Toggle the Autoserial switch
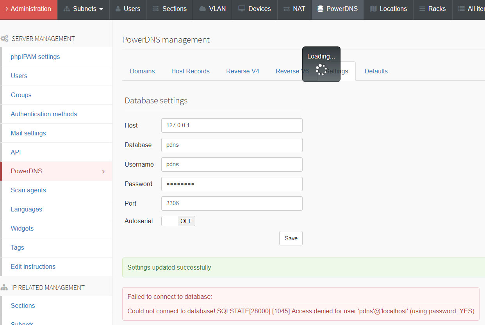 click(178, 221)
